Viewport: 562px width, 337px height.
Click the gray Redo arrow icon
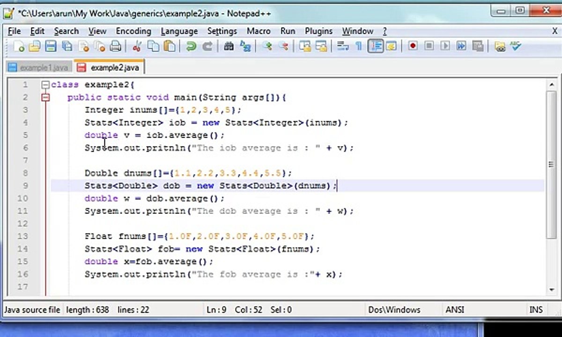(207, 46)
